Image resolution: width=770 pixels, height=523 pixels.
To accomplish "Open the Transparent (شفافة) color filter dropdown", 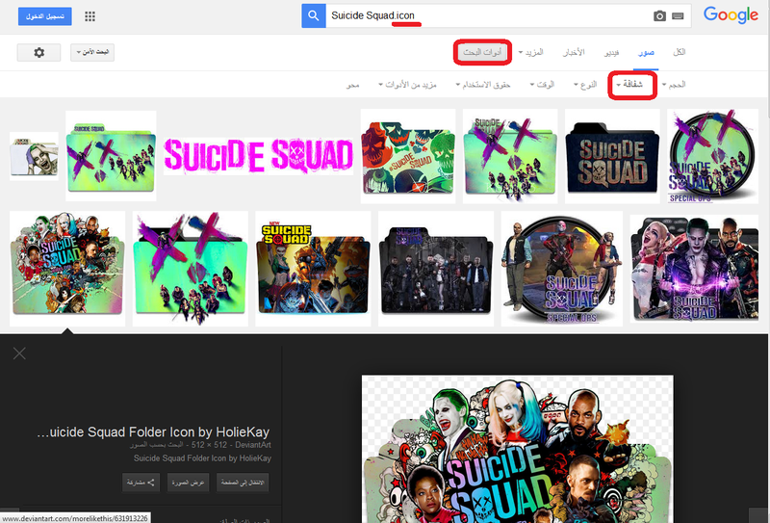I will tap(629, 85).
